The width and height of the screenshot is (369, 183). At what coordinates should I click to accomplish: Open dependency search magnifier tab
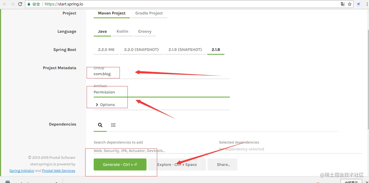pos(100,125)
